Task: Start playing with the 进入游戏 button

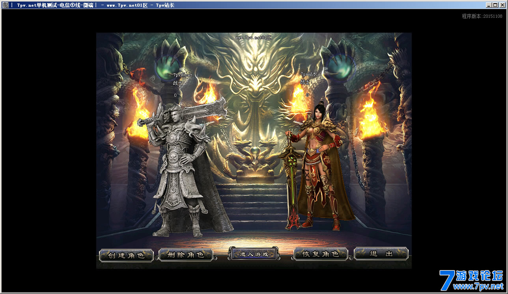Action: pyautogui.click(x=254, y=254)
